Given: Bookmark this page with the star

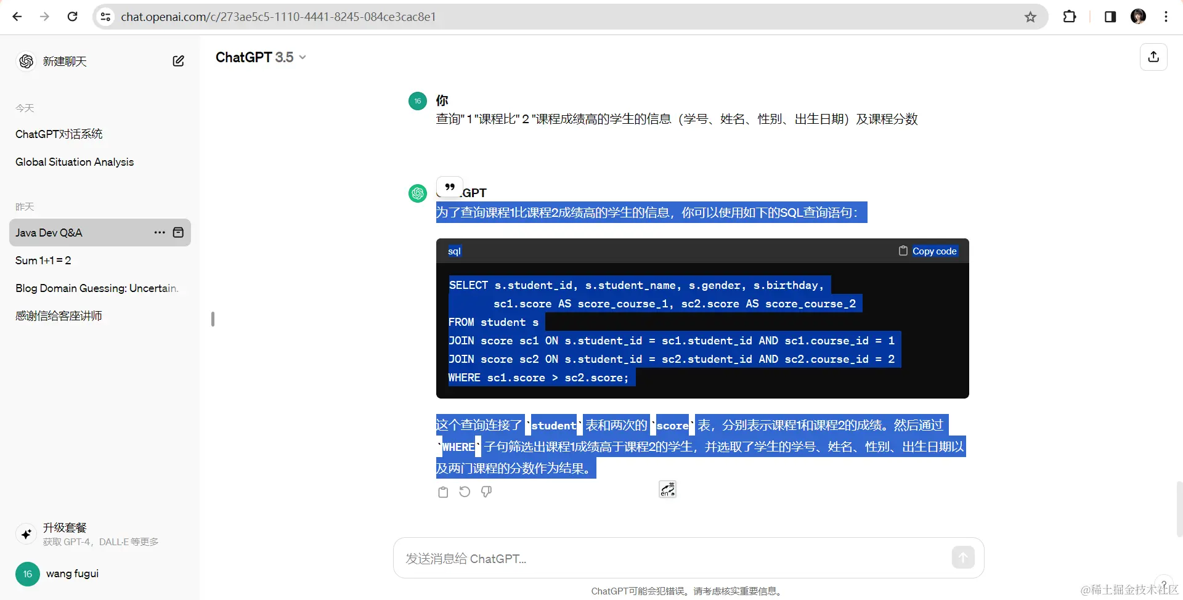Looking at the screenshot, I should pyautogui.click(x=1030, y=17).
